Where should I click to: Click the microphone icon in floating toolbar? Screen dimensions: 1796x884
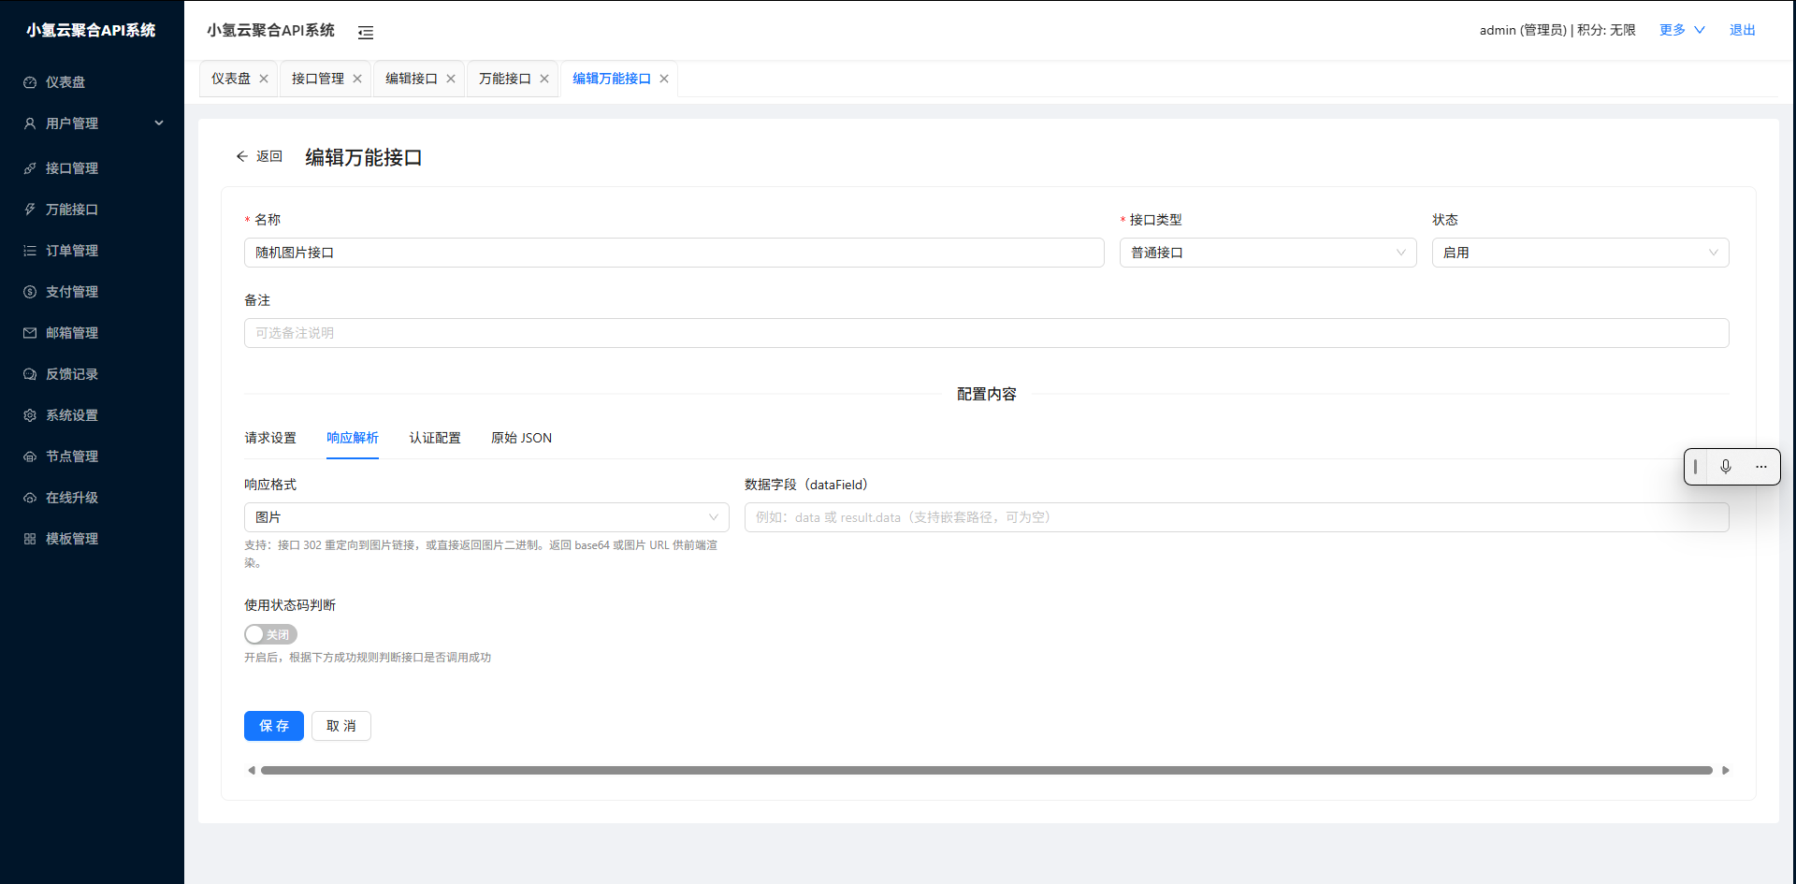(1726, 467)
